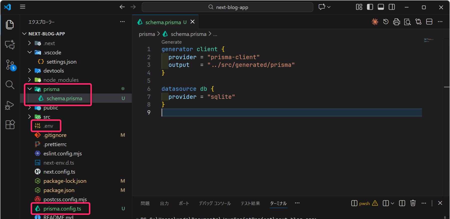Open the application hamburger menu
450x219 pixels.
[x=23, y=7]
